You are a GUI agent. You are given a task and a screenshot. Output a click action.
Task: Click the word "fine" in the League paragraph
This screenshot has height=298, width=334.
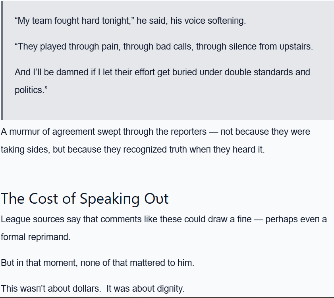244,220
